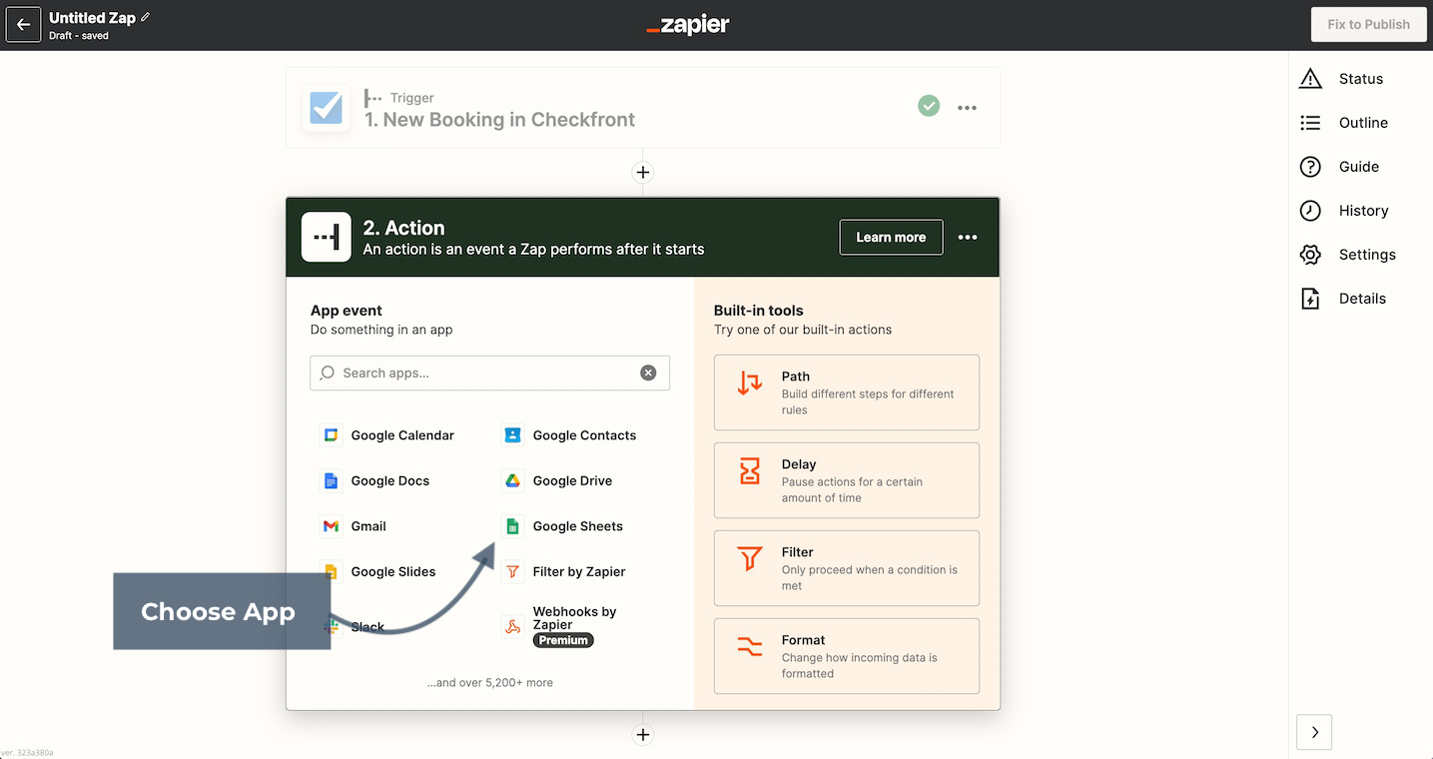Click the Untitled Zap title text
1433x759 pixels.
(x=92, y=18)
